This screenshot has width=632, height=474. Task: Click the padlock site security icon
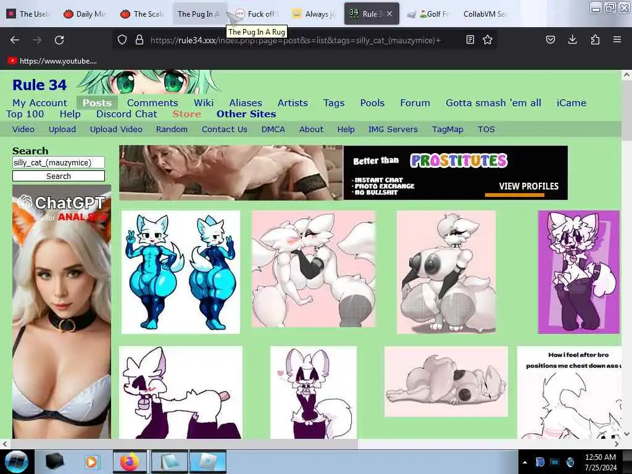(139, 39)
